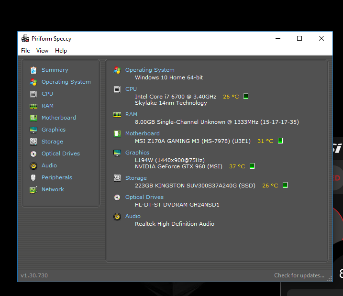Click the Storage hard drive icon in sidebar

pos(33,142)
